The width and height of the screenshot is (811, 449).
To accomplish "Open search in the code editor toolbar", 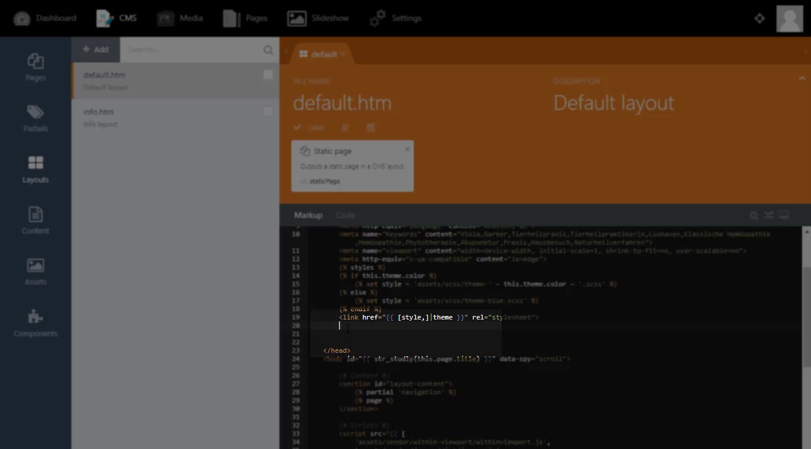I will (x=753, y=216).
